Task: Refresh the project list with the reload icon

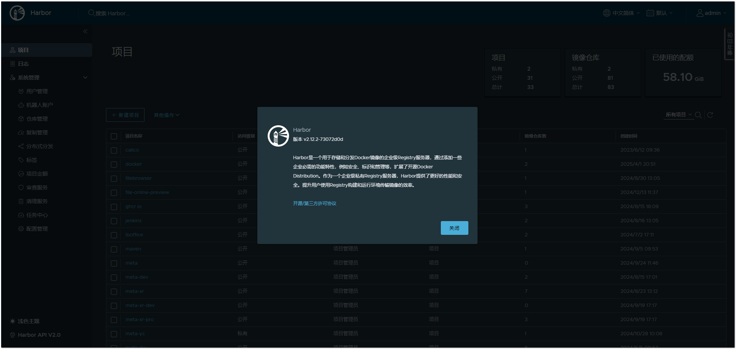Action: 710,115
